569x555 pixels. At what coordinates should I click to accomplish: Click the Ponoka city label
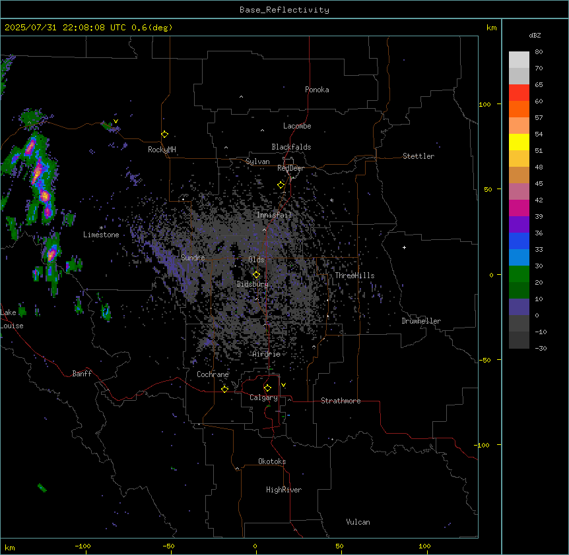317,90
